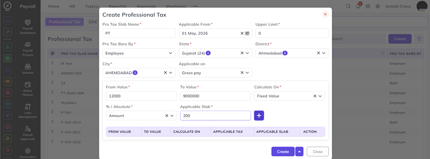The image size is (430, 159).
Task: Open the row menu for P-TAX 2023
Action: coord(52,122)
